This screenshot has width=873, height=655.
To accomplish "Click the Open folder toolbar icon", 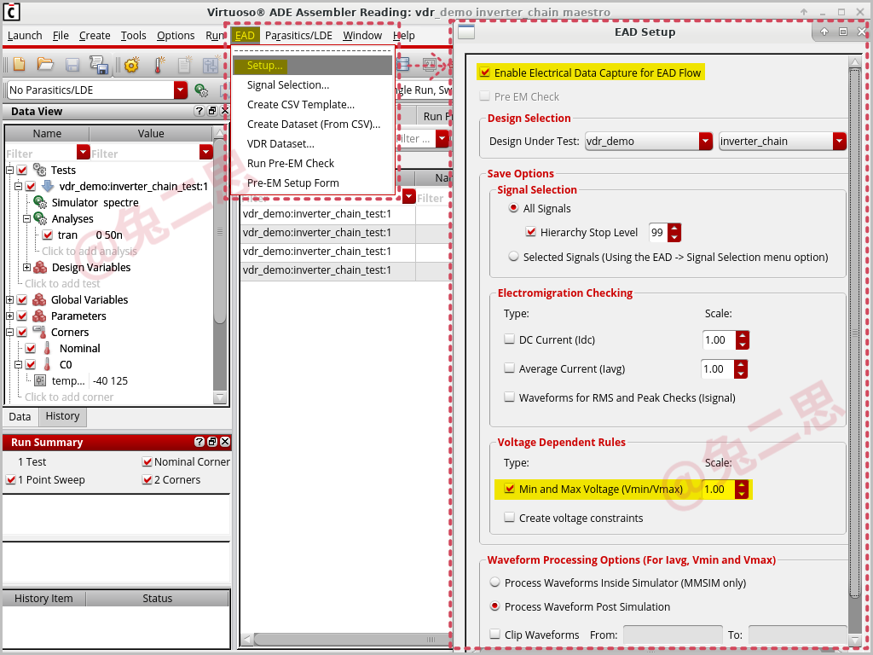I will tap(45, 65).
